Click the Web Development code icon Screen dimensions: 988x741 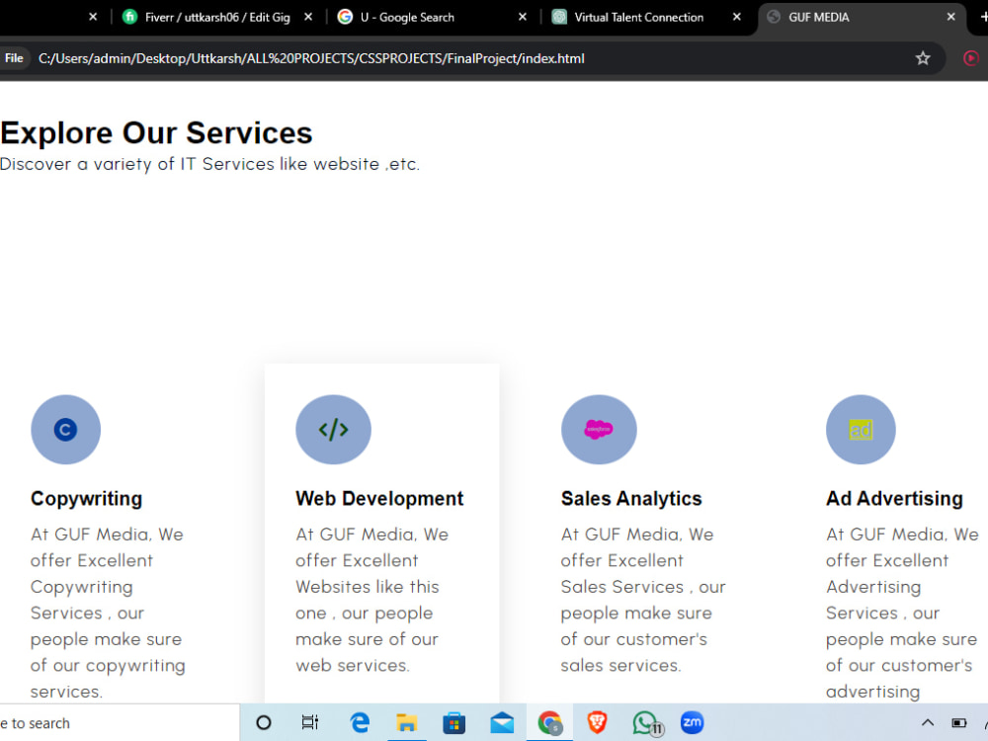tap(333, 430)
